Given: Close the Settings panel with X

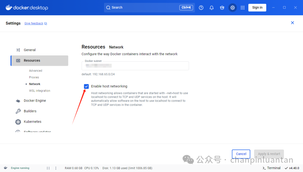Looking at the screenshot, I should (292, 23).
